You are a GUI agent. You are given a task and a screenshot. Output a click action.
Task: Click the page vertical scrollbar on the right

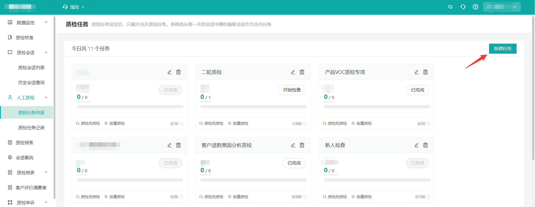533,88
